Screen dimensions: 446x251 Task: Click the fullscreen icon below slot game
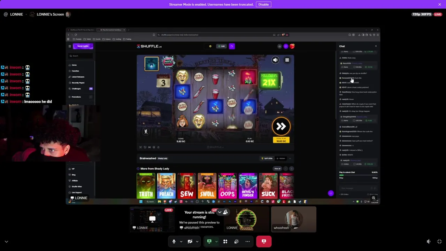(141, 147)
